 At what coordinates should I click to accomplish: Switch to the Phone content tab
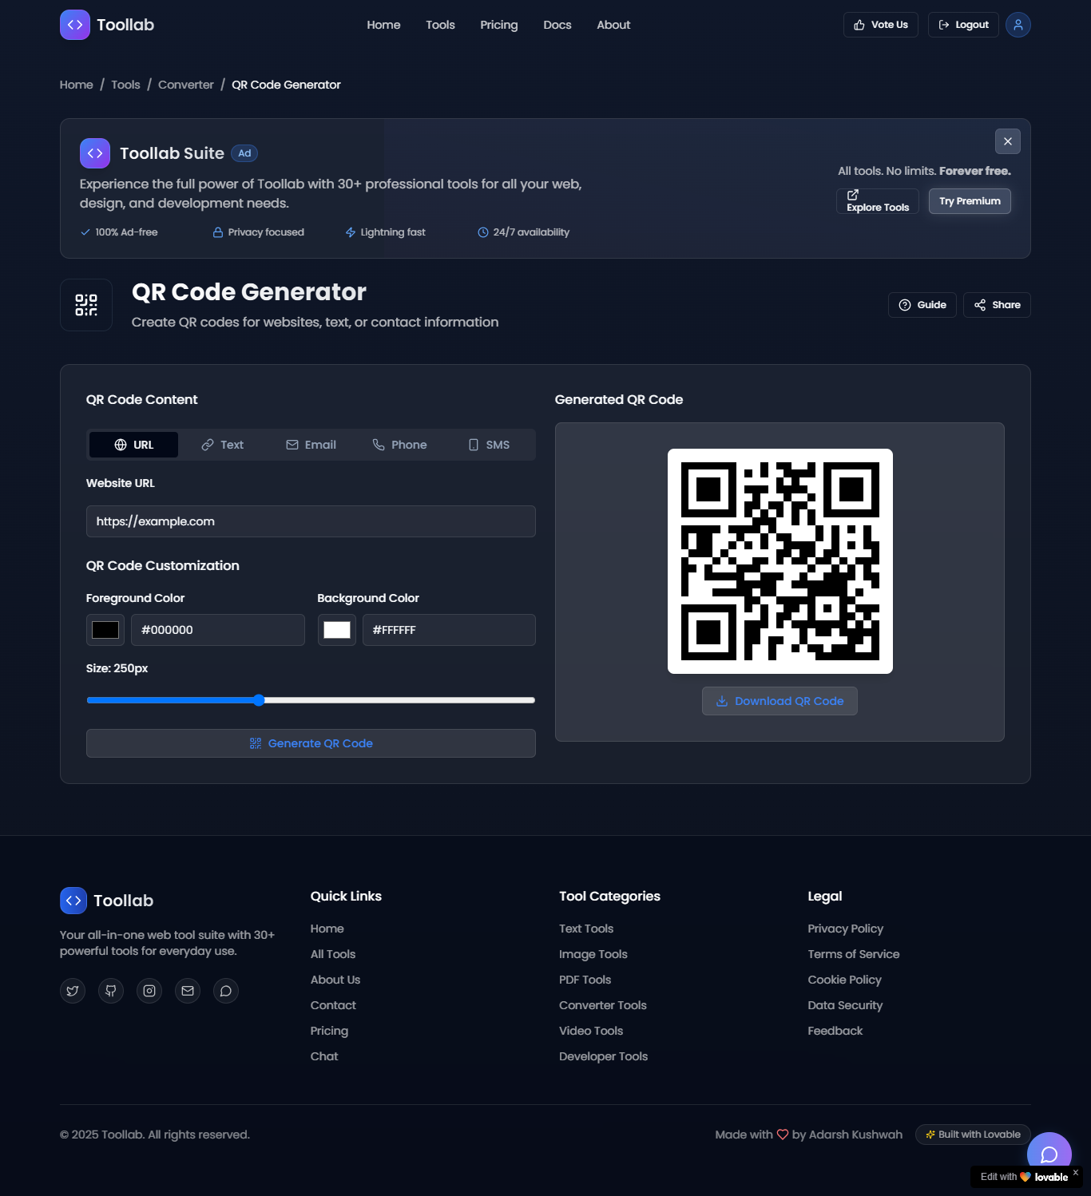pos(399,445)
